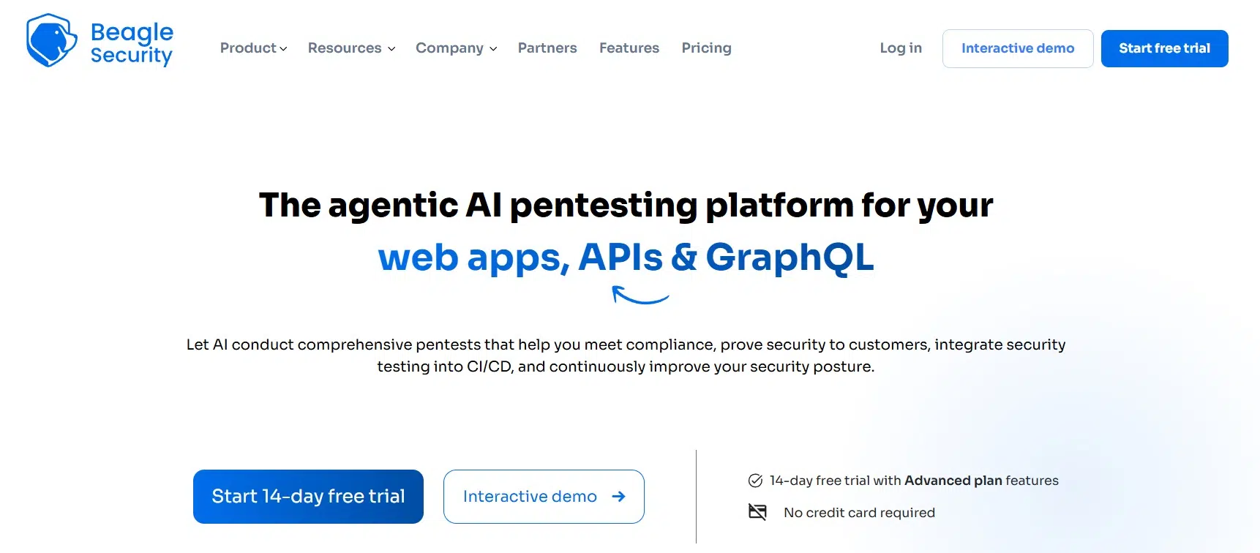Open the Interactive demo from the header
1260x553 pixels.
point(1017,48)
